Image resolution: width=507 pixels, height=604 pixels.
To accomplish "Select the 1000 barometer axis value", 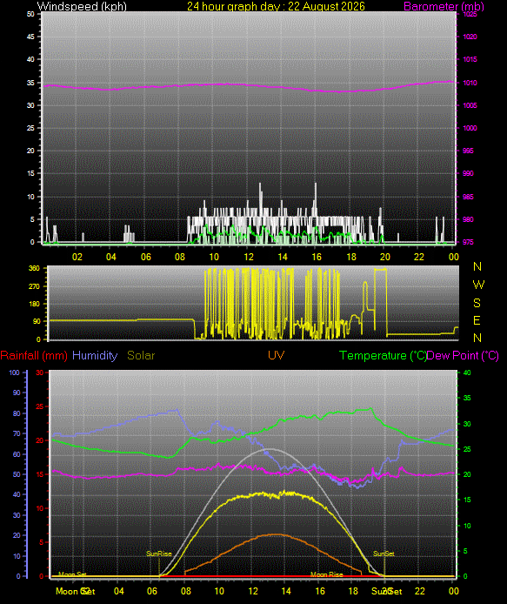I will pyautogui.click(x=470, y=128).
